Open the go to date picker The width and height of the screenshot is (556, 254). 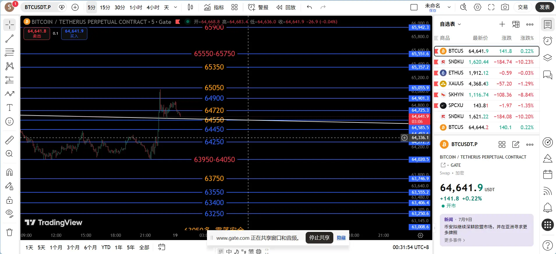[x=162, y=247]
